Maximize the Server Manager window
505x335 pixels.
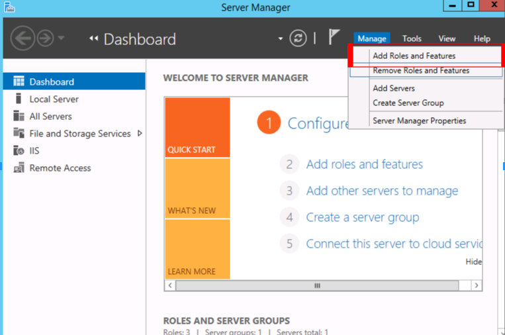(471, 5)
